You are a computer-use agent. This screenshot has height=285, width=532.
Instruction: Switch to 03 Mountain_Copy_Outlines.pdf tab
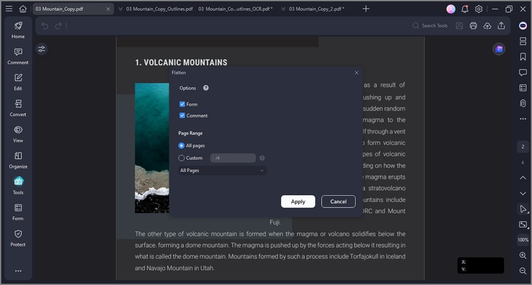coord(159,9)
